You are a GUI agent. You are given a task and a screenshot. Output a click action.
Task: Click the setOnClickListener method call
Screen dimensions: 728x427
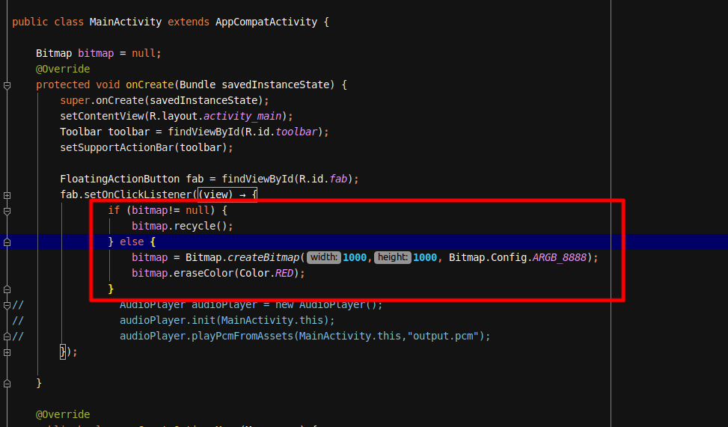pyautogui.click(x=138, y=195)
